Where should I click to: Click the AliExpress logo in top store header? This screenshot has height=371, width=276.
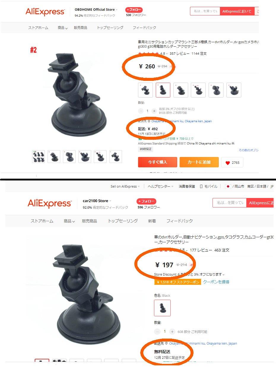(45, 12)
